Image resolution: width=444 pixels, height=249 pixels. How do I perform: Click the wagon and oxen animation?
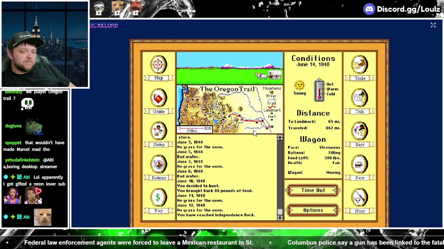tap(268, 75)
